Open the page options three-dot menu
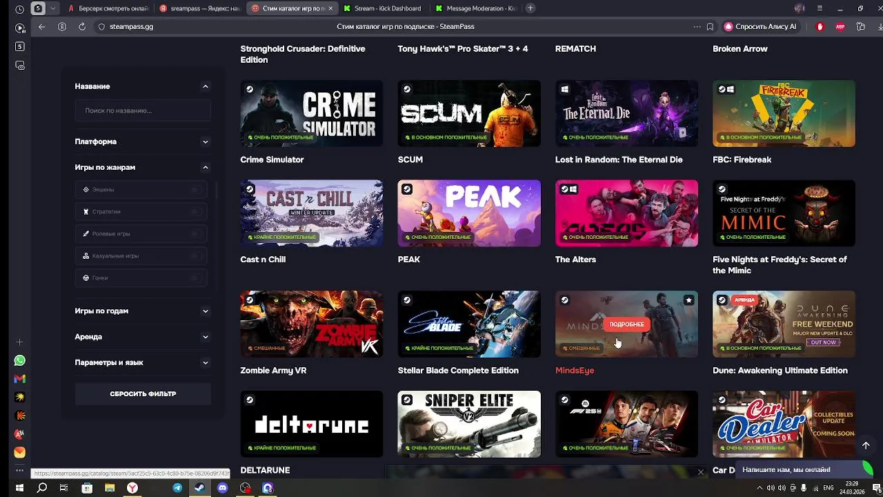Image resolution: width=883 pixels, height=497 pixels. 697,26
